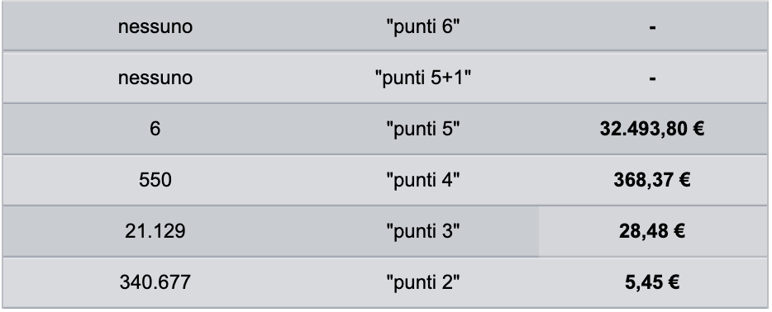Select the "punti 4" category cell

pos(423,180)
